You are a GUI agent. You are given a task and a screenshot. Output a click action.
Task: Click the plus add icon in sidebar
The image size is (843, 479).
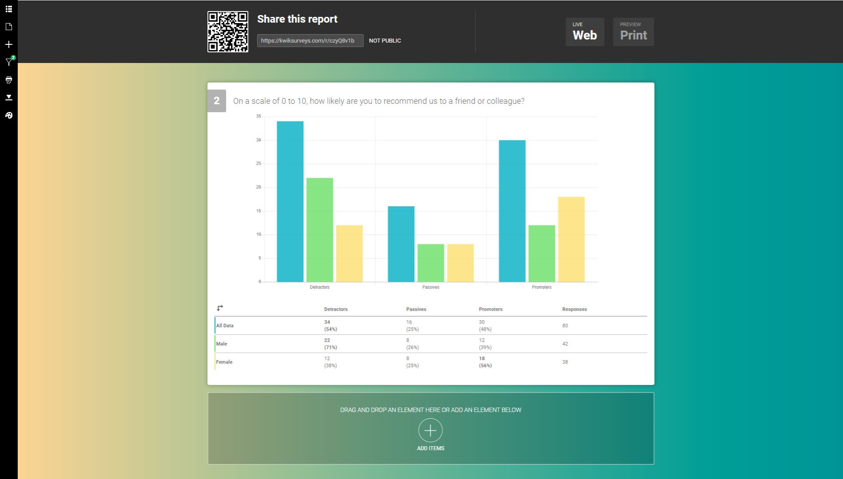8,44
